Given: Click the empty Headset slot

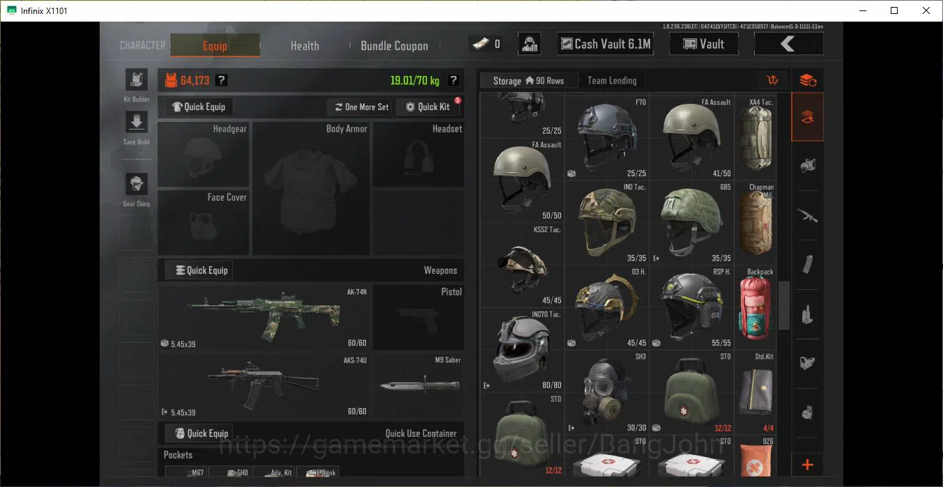Looking at the screenshot, I should point(418,154).
